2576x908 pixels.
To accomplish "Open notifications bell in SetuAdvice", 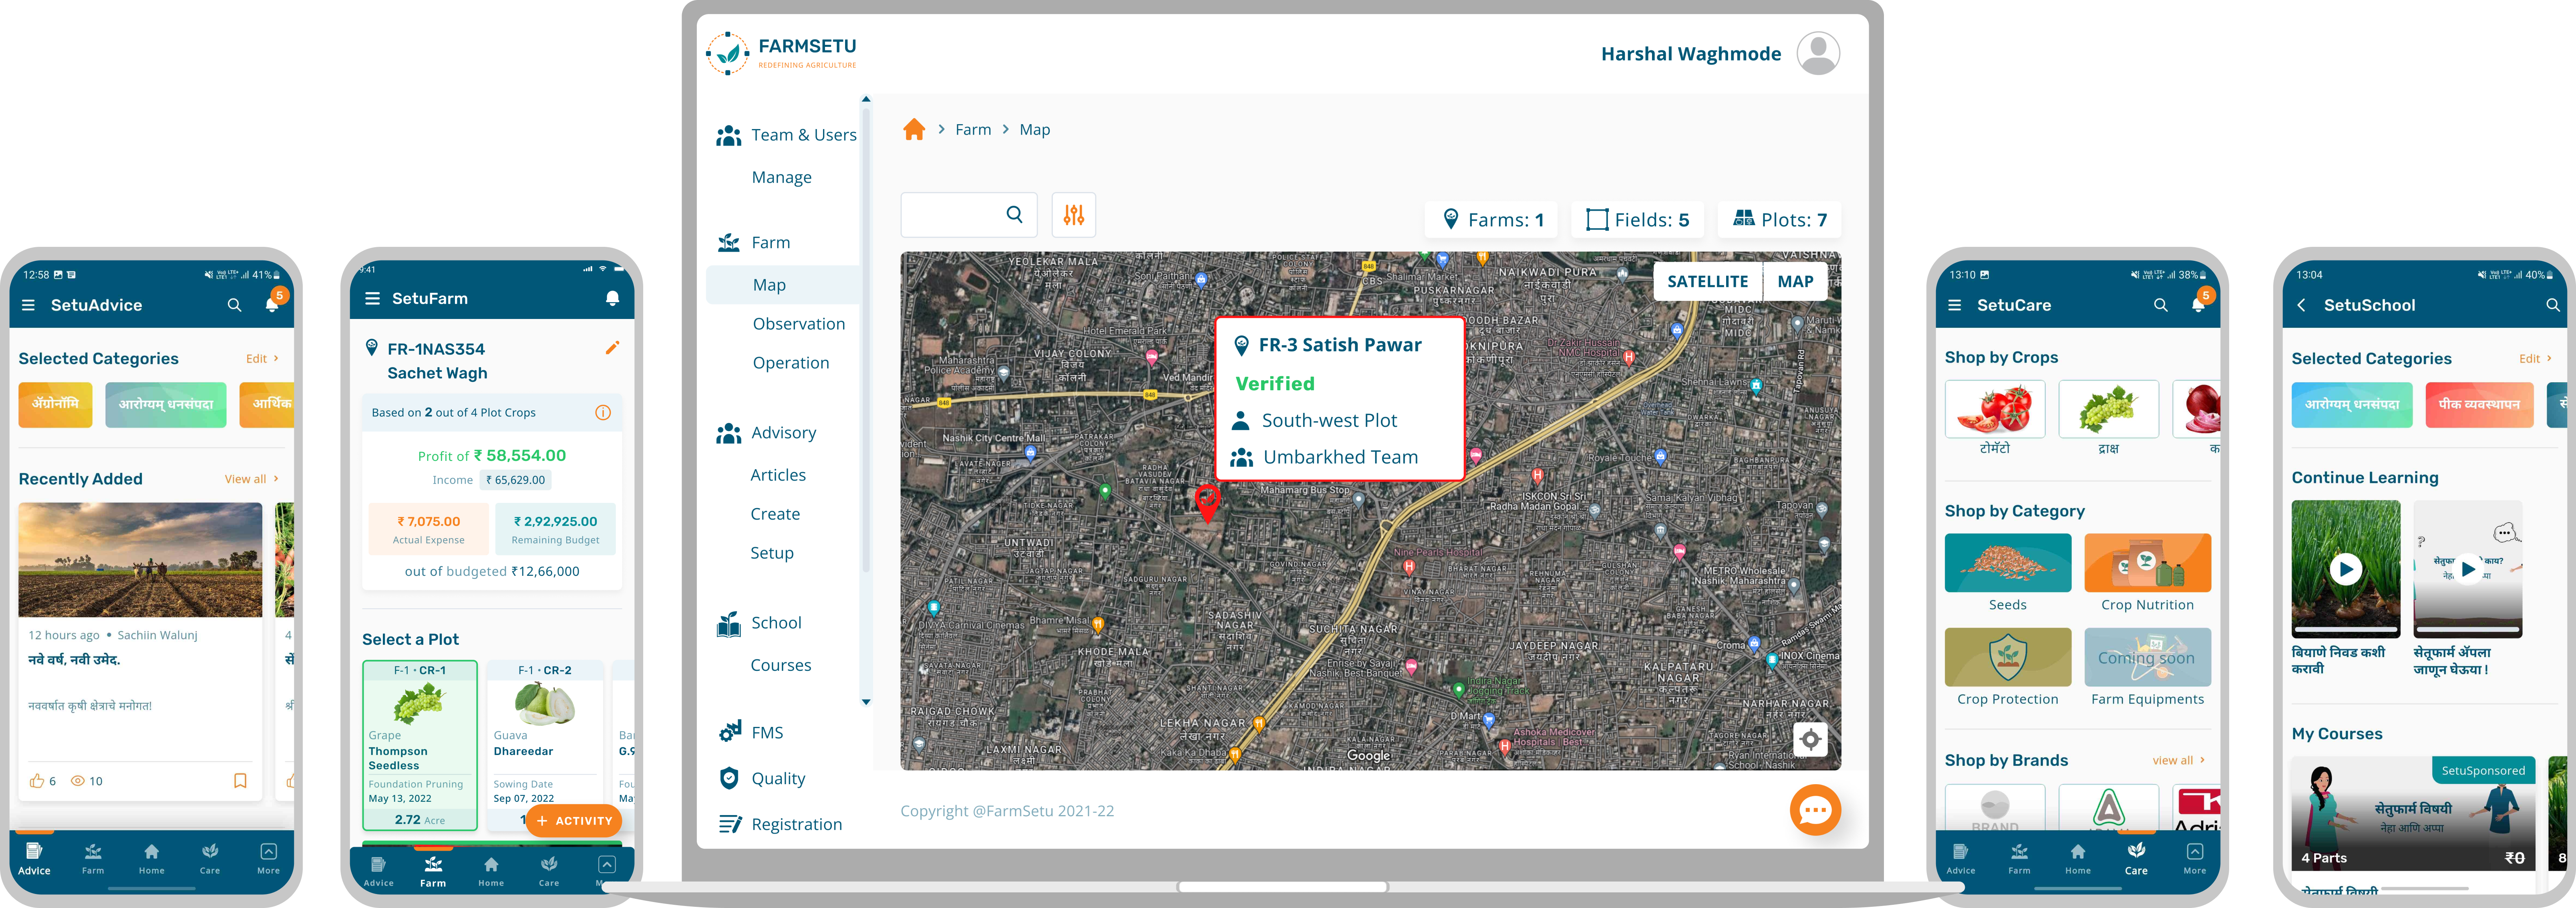I will 272,304.
